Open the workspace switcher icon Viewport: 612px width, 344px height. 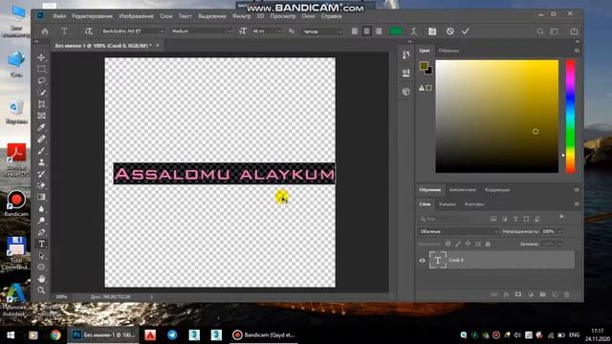coord(555,32)
